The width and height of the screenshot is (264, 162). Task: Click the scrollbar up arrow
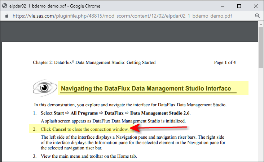[261, 24]
